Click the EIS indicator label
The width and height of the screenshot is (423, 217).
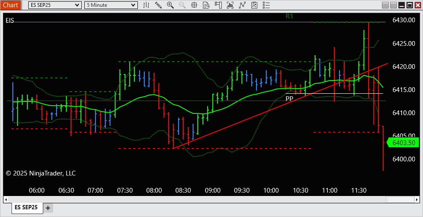tap(10, 21)
